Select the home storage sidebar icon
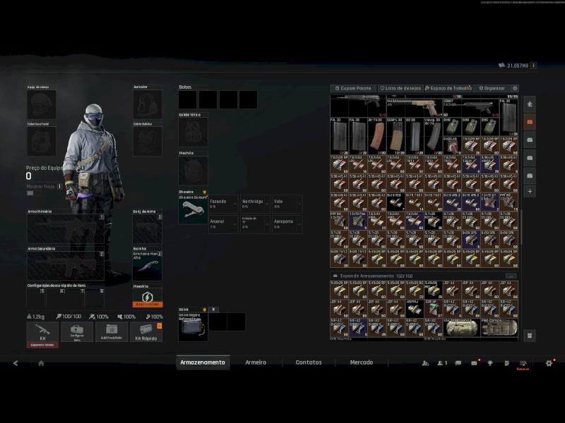565x423 pixels. click(x=530, y=104)
